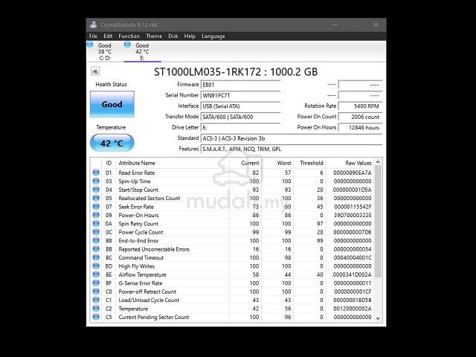Viewport: 476px width, 357px height.
Task: Click the Features field
Action: tap(292, 149)
